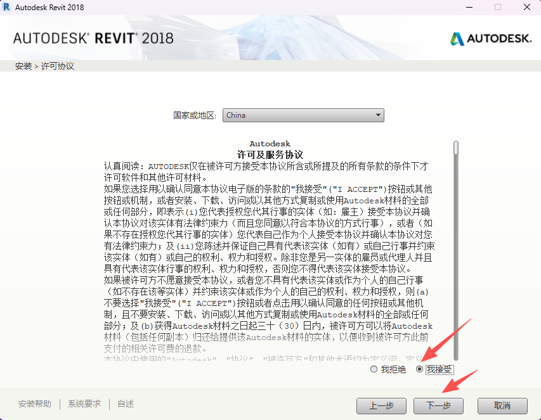The height and width of the screenshot is (420, 541).
Task: Click the Revit 2018 banner logo text
Action: click(92, 38)
